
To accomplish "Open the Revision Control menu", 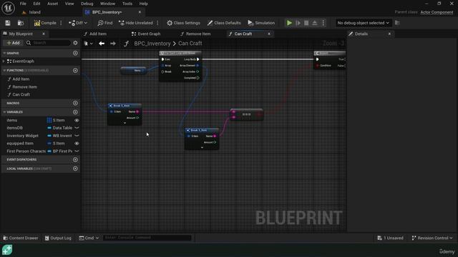I will point(432,238).
